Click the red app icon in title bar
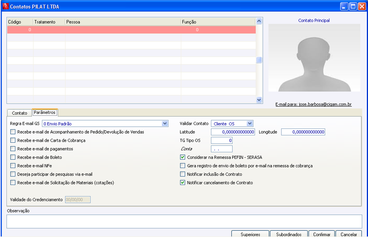This screenshot has height=239, width=368. click(6, 6)
